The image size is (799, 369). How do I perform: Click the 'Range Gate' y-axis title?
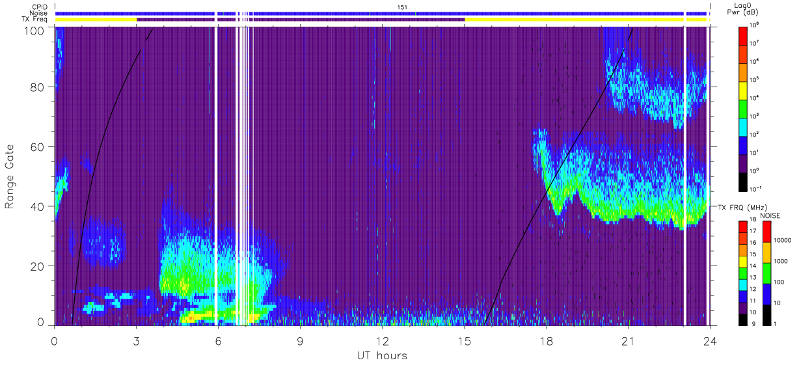click(10, 178)
